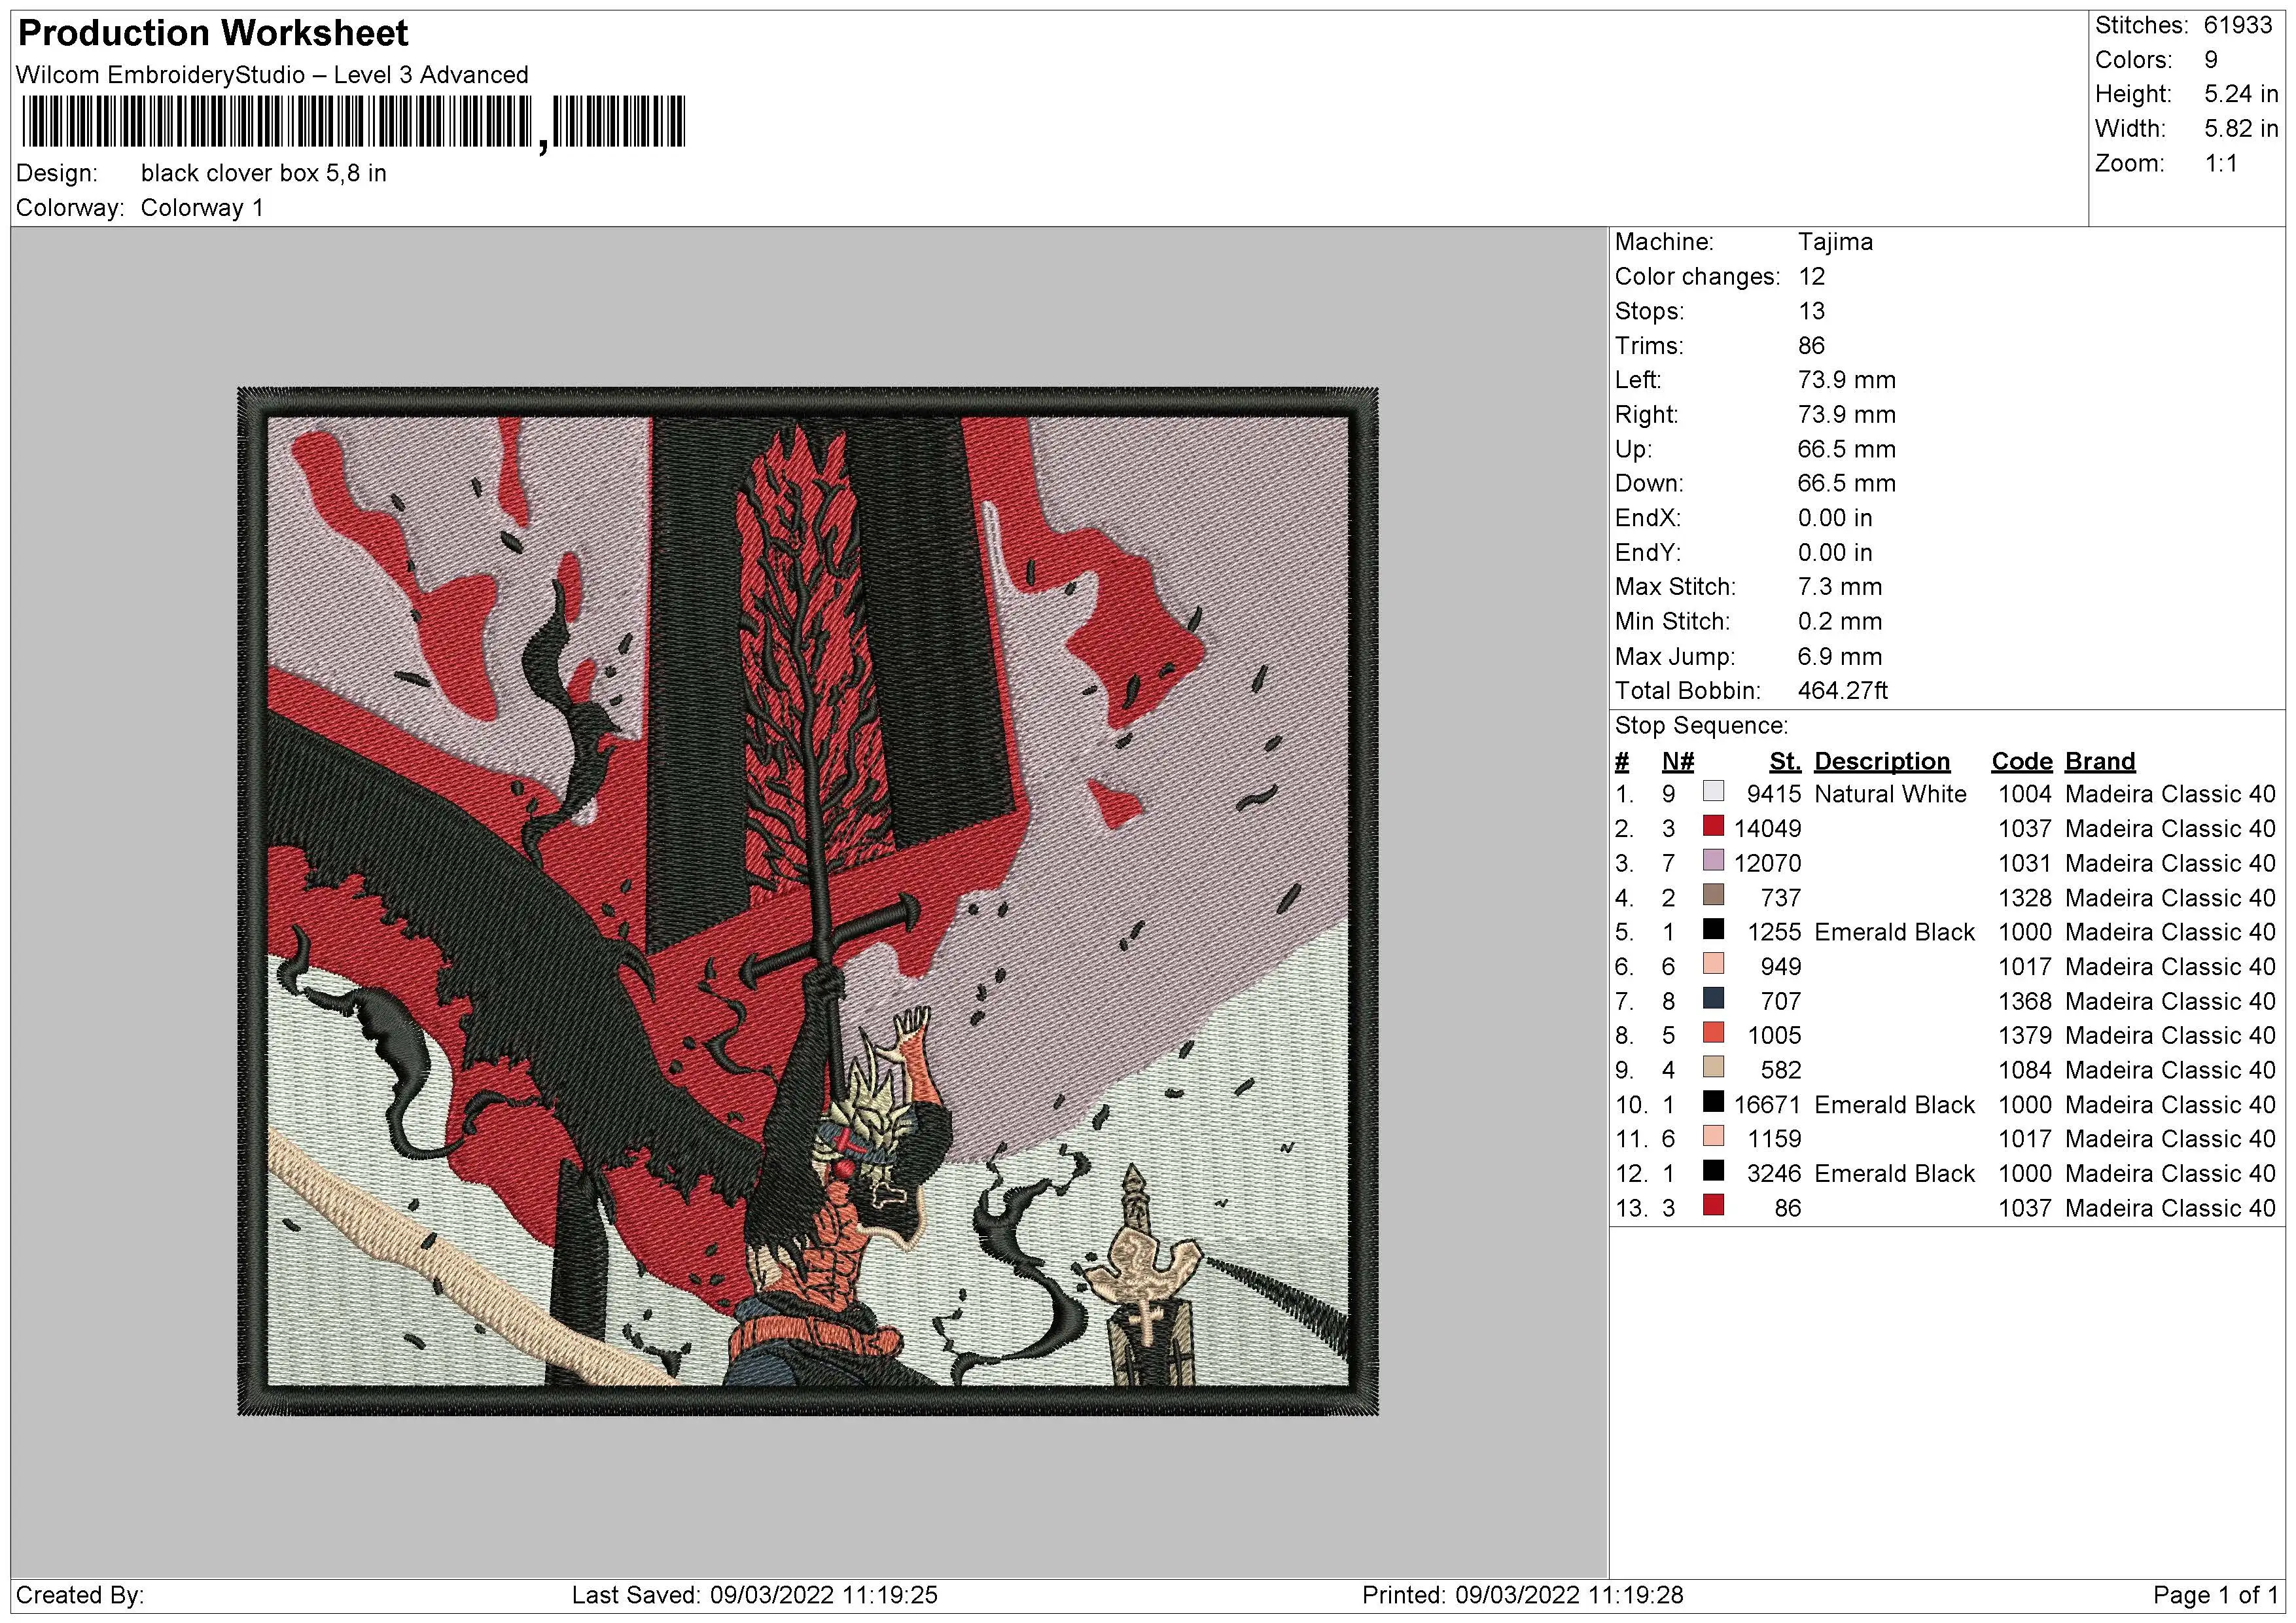Click code '1368' in row 7
Image resolution: width=2296 pixels, height=1623 pixels.
[x=2025, y=1001]
